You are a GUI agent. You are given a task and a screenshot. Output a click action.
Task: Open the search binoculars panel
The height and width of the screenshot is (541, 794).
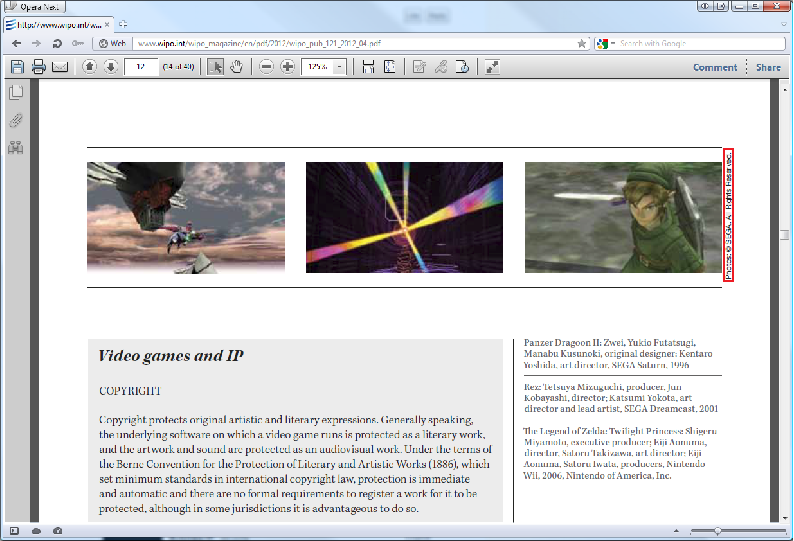(x=15, y=148)
